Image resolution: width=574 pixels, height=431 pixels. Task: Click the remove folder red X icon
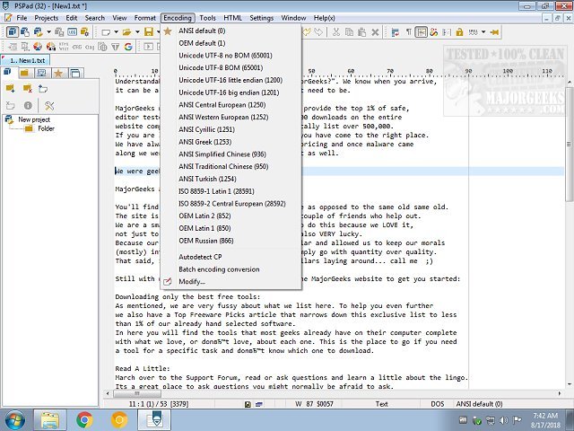tap(27, 88)
